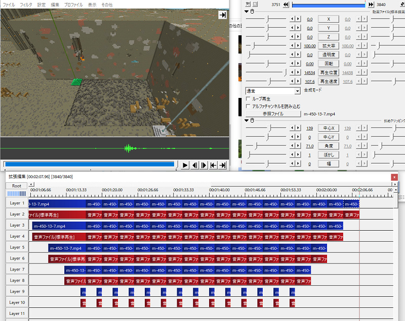405x321 pixels.
Task: Increase X value with right stepper arrow
Action: coord(298,19)
